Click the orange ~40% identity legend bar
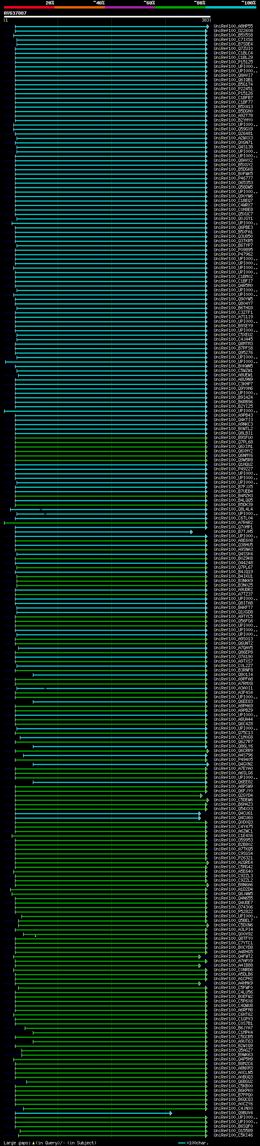260x1146 pixels. [79, 7]
